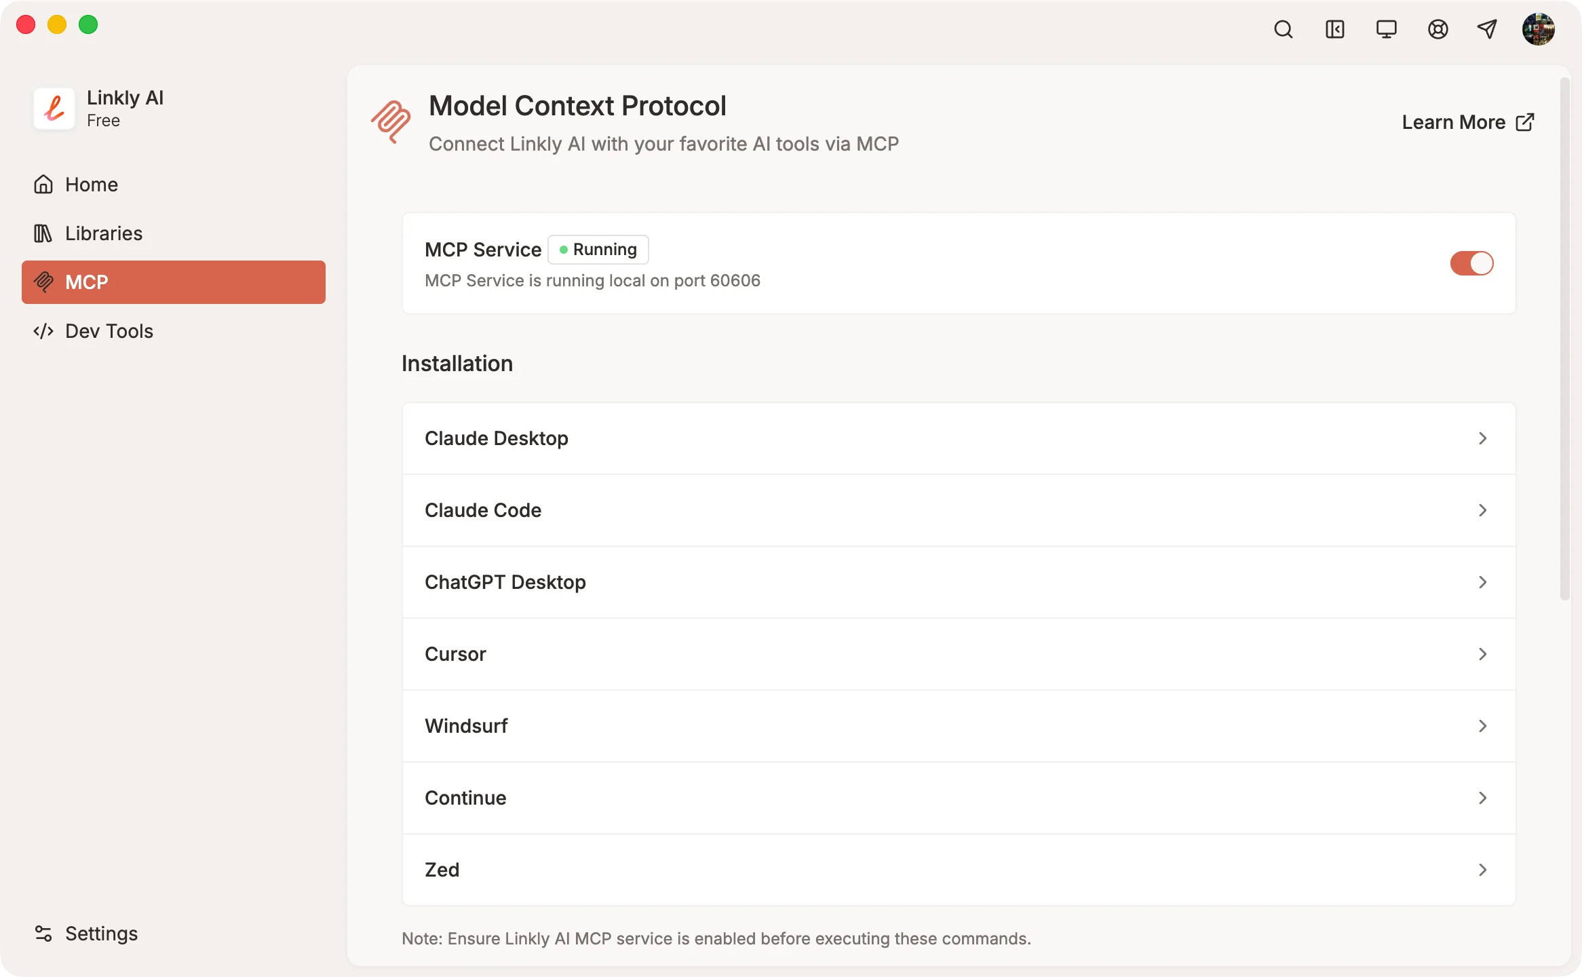Select the Dev Tools code icon
Image resolution: width=1582 pixels, height=977 pixels.
pyautogui.click(x=43, y=331)
